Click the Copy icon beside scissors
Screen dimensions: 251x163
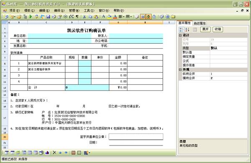90,16
